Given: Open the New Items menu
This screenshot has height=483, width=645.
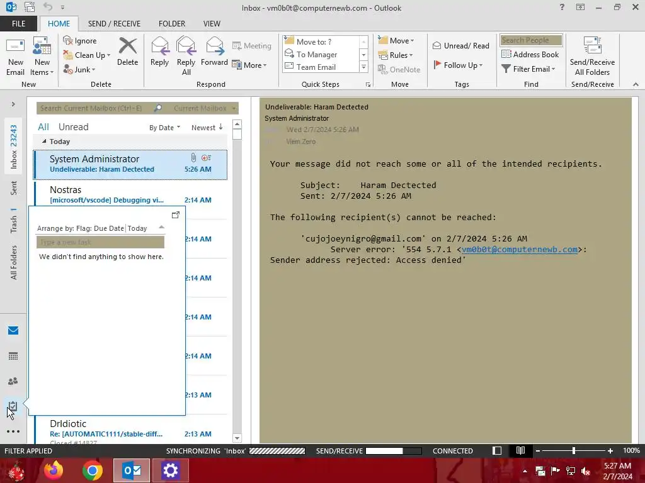Looking at the screenshot, I should (42, 57).
